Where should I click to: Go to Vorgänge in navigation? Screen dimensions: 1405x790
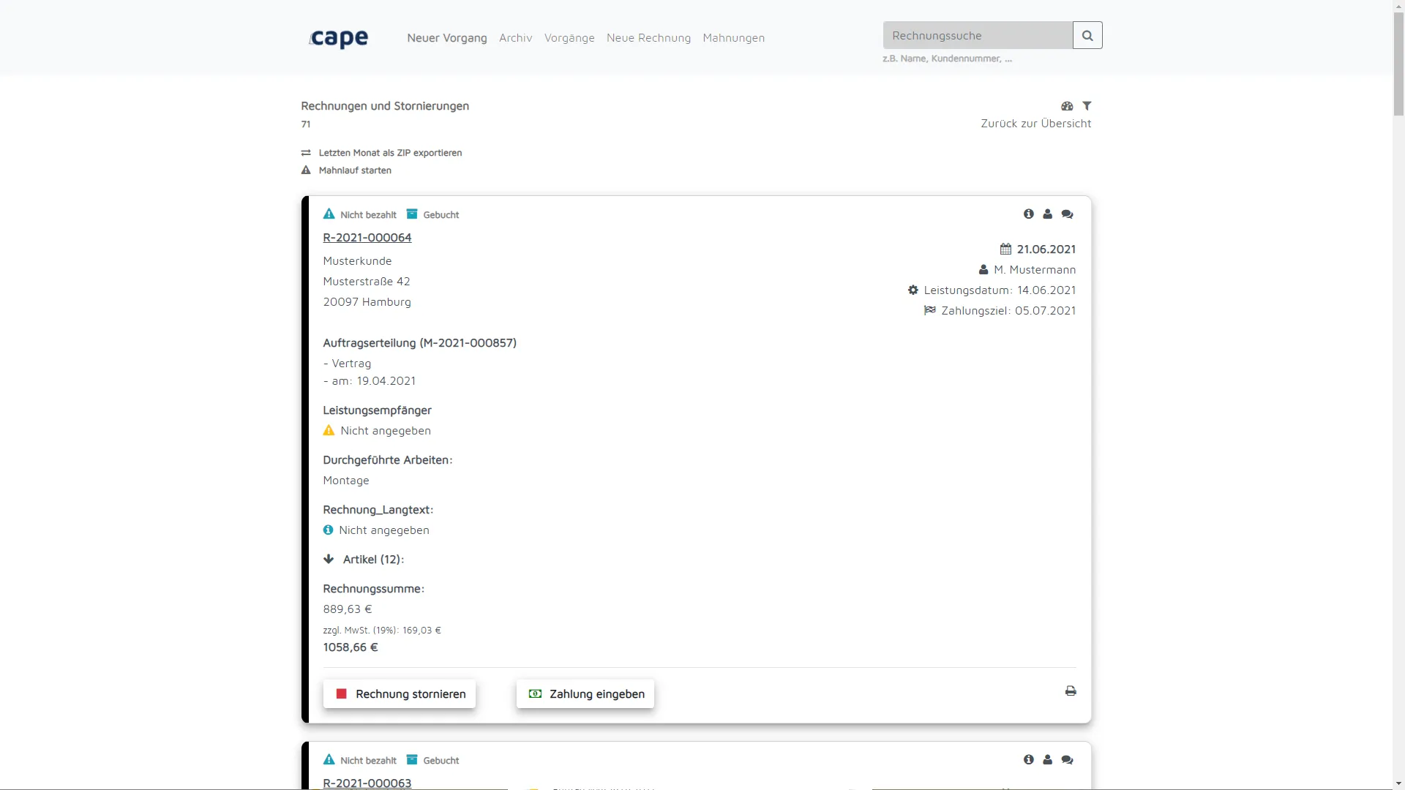pos(569,38)
